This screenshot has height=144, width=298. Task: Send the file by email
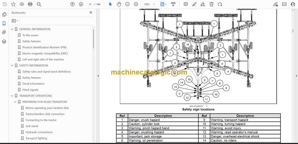coord(284,4)
